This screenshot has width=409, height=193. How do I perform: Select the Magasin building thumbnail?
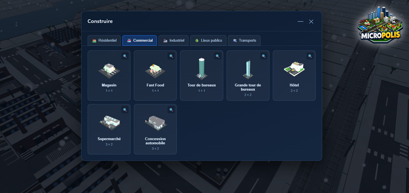109,70
